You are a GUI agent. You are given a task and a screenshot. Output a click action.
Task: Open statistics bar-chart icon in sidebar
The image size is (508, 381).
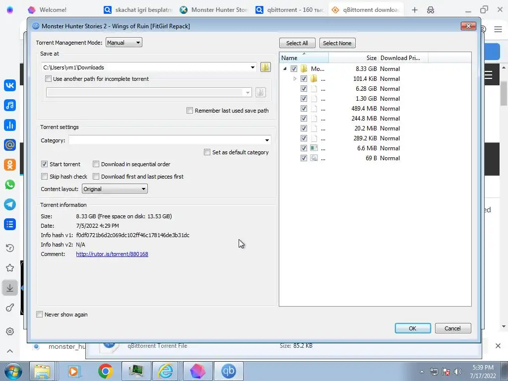coord(10,125)
